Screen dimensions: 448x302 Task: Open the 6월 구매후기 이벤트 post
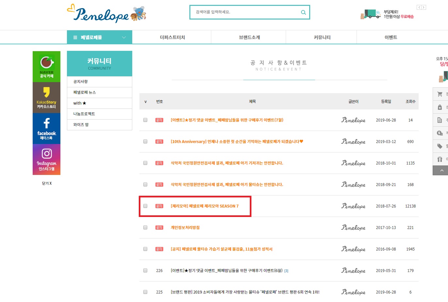(x=227, y=270)
